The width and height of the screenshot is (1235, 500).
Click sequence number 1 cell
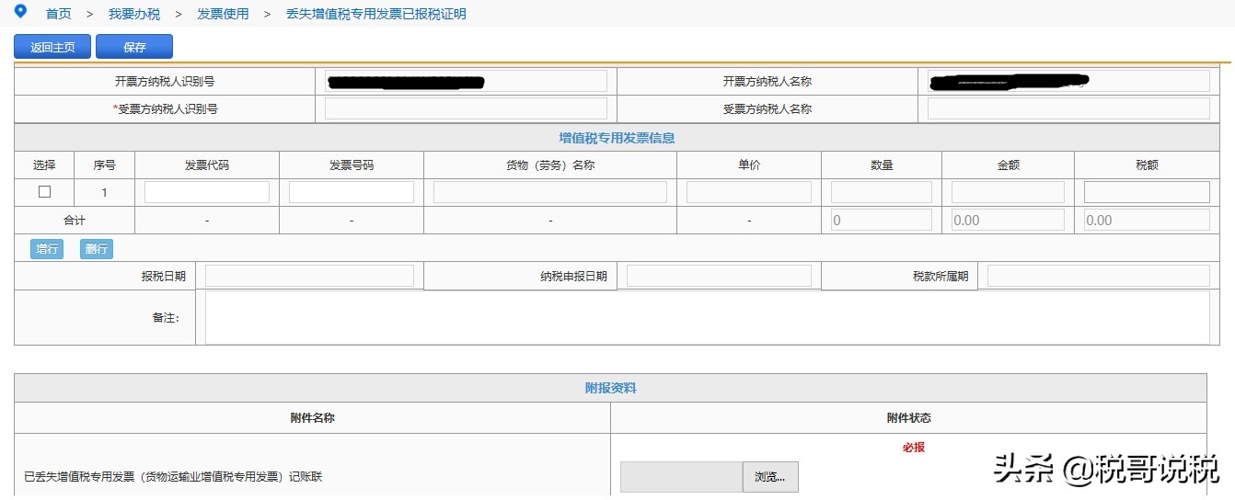(104, 193)
